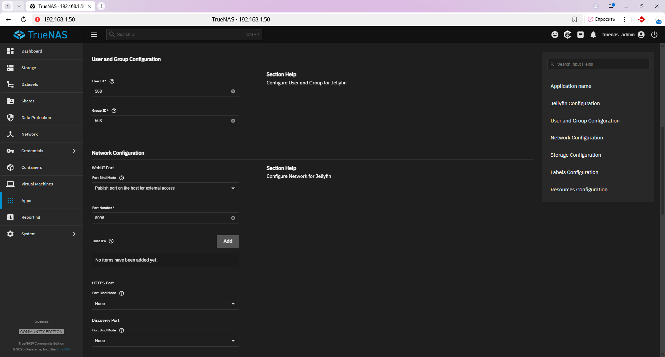665x357 pixels.
Task: Toggle the sidebar hamburger menu
Action: coord(94,35)
